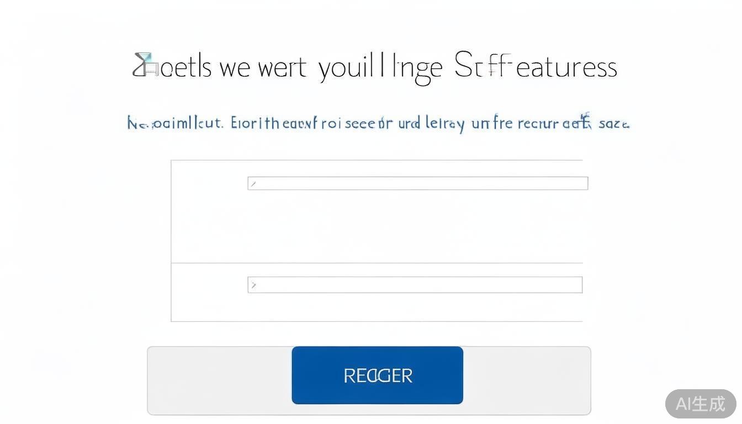Click the small glyph before "saze."
This screenshot has height=424, width=742.
586,120
